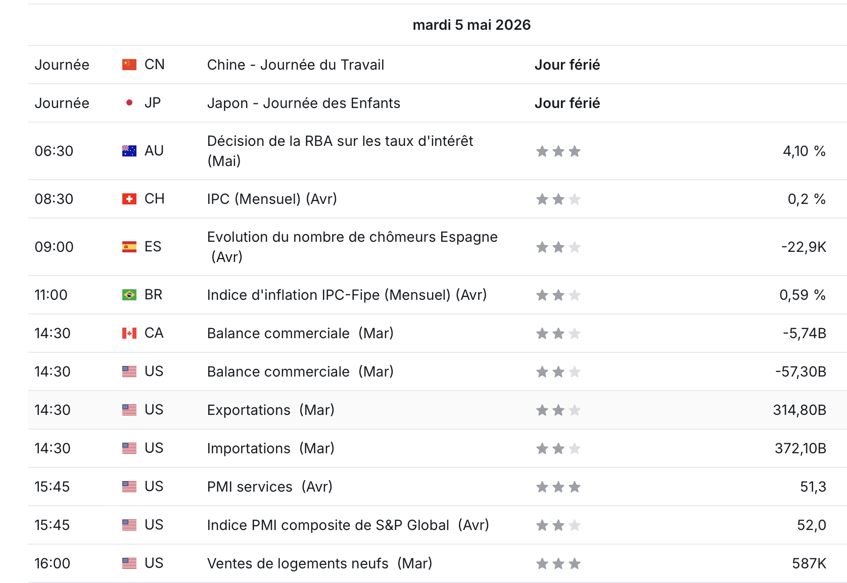This screenshot has width=847, height=583.
Task: Click the three-star rating for RBA decision
Action: 558,151
